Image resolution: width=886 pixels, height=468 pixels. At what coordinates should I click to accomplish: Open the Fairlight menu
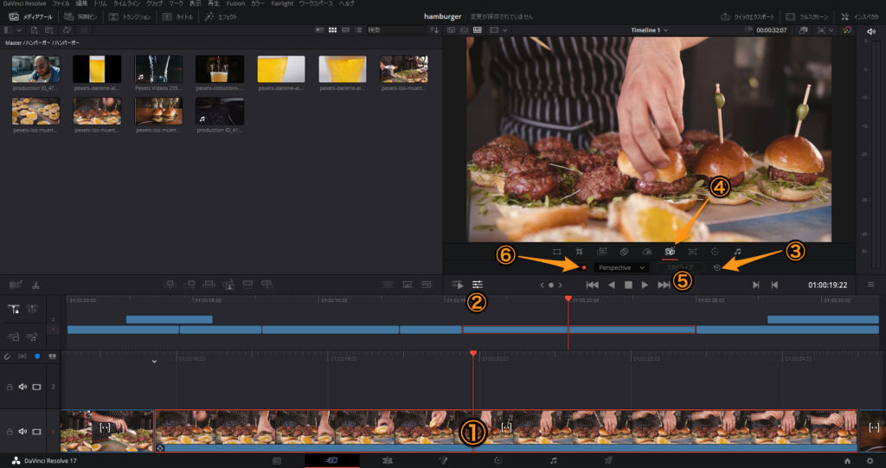[282, 4]
